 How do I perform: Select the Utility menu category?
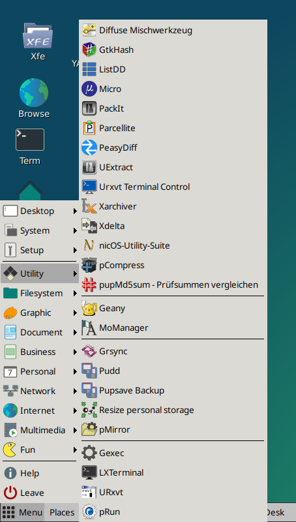point(40,273)
